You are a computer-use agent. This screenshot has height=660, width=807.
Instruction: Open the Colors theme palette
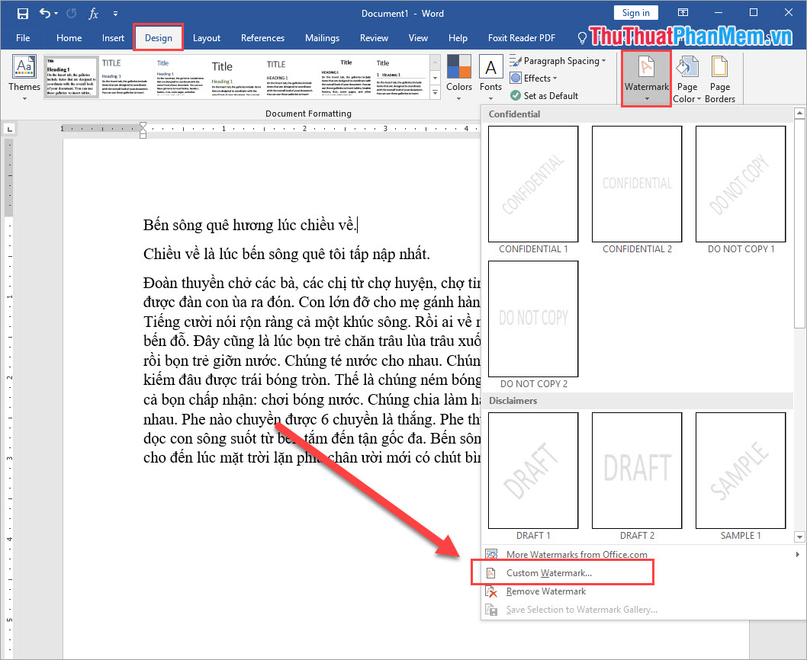point(459,77)
